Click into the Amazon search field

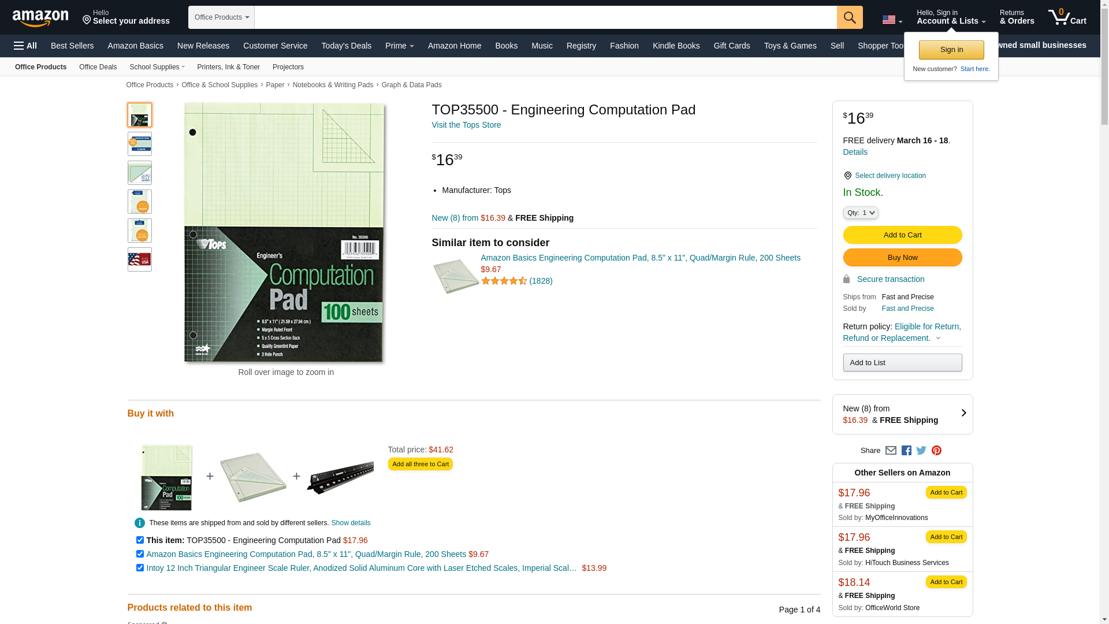pos(545,17)
